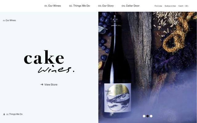The image size is (197, 123).
Task: Click the Follow link in the header
Action: 158,6
